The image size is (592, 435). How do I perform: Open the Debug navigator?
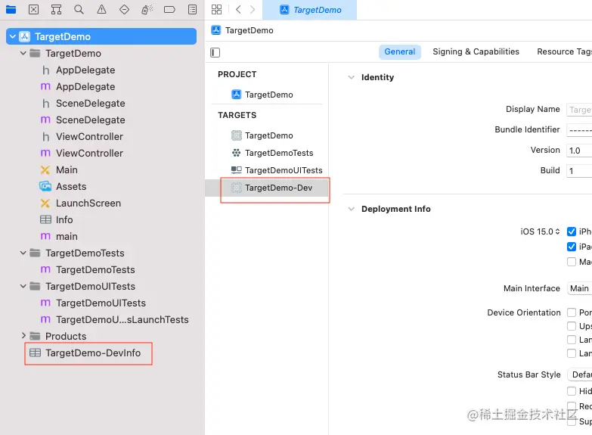[147, 9]
